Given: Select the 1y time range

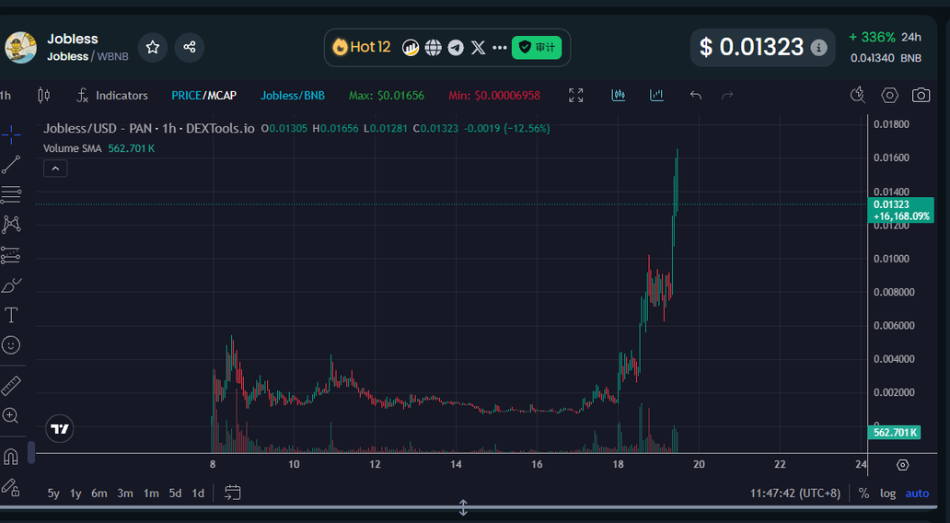Looking at the screenshot, I should coord(75,494).
